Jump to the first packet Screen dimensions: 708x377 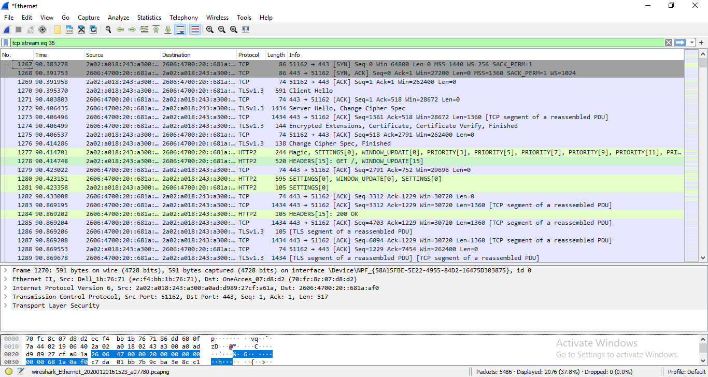tap(156, 30)
